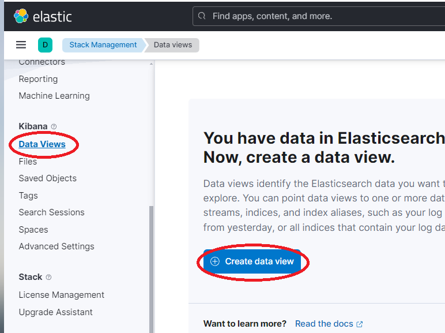Click the sidebar scroll up arrow
The height and width of the screenshot is (333, 445).
[x=151, y=63]
